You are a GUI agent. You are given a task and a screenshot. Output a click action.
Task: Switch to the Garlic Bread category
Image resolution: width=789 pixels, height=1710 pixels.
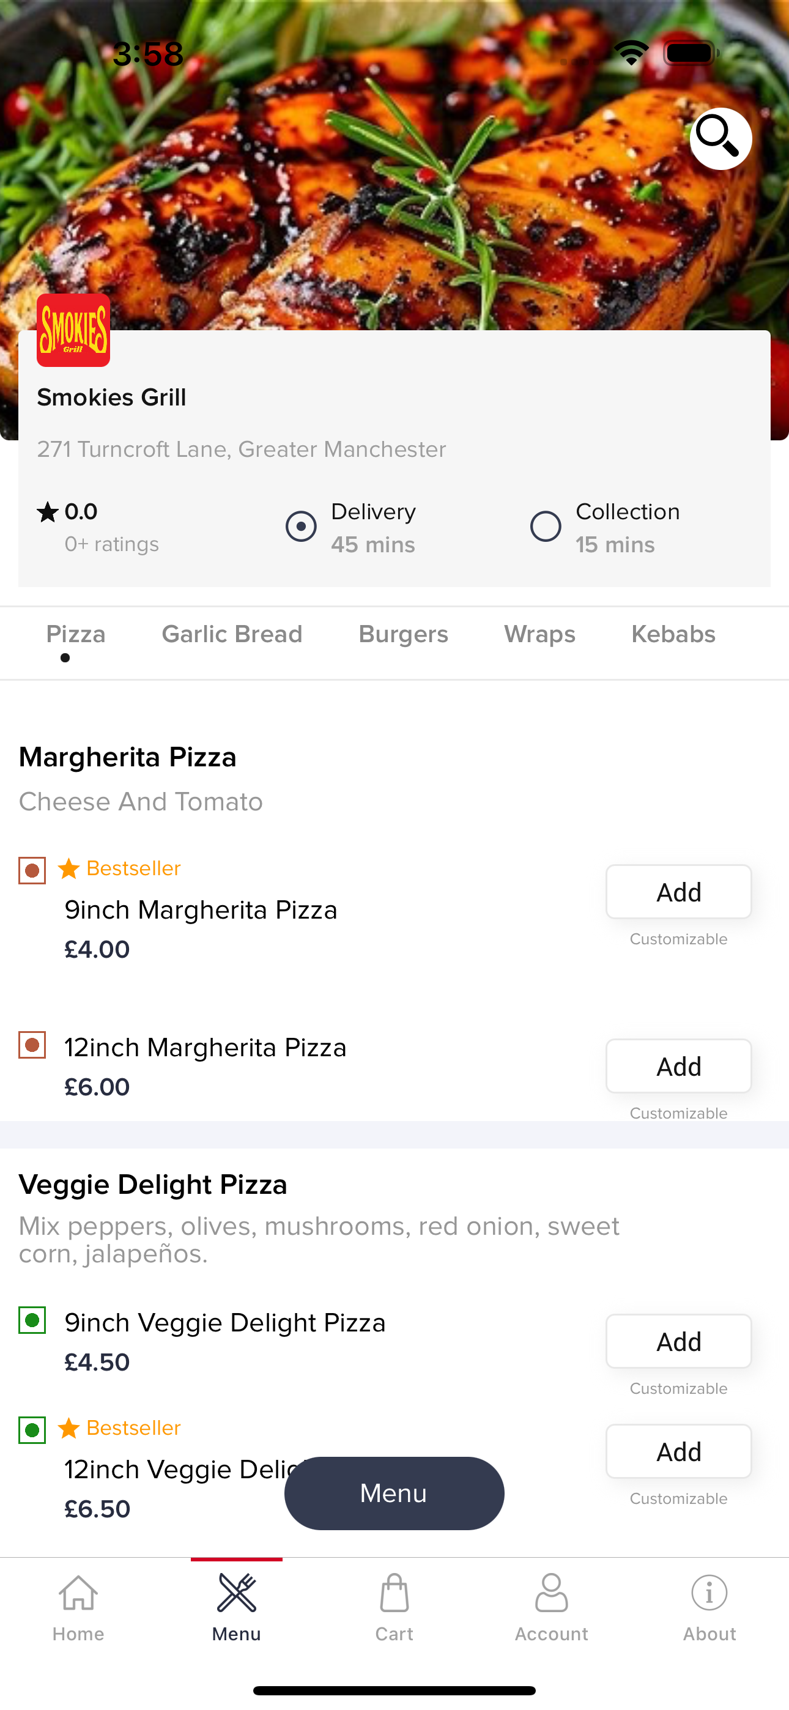pos(232,634)
